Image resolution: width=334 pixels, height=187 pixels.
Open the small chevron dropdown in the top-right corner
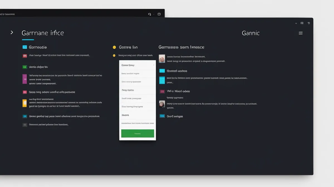click(296, 23)
